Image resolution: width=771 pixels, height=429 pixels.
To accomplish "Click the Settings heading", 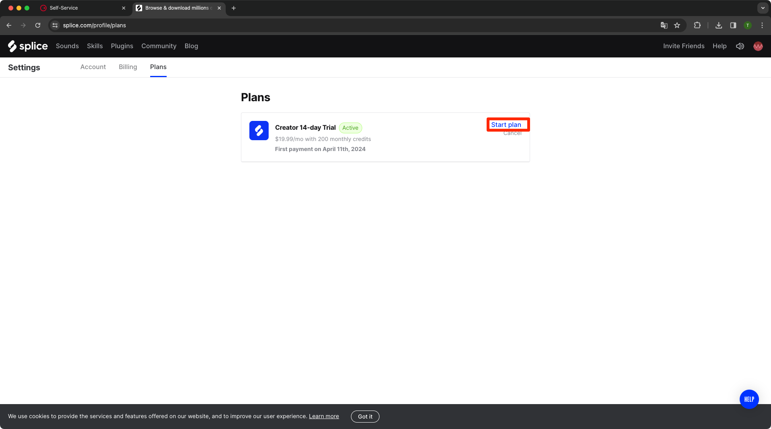I will [24, 67].
